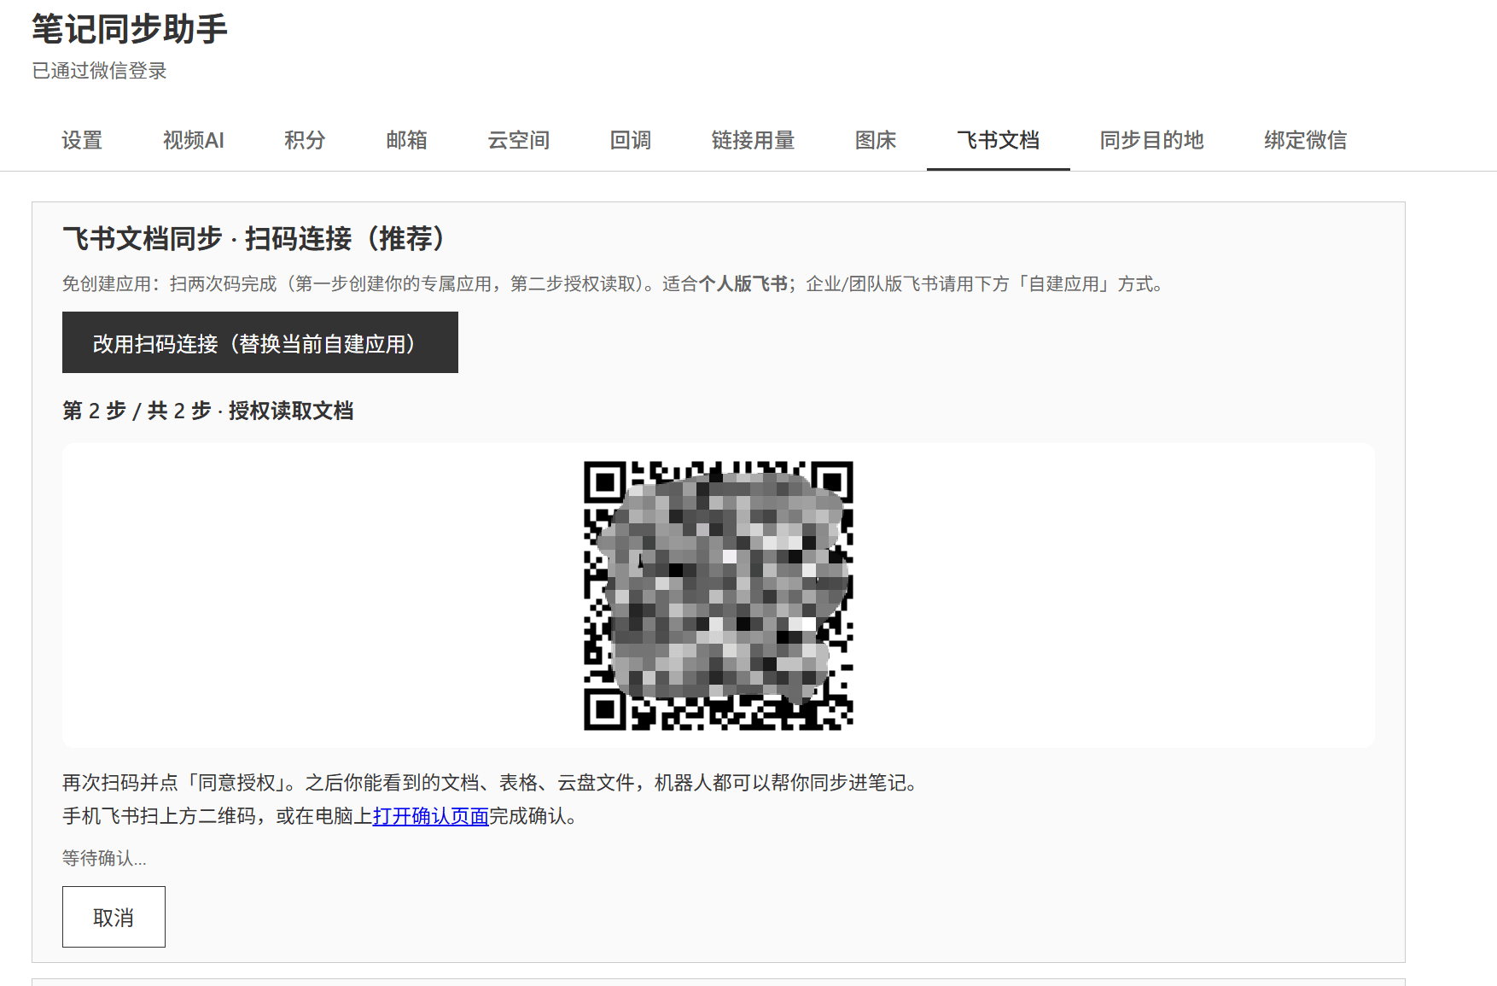Image resolution: width=1497 pixels, height=986 pixels.
Task: Cancel with the 取消 button
Action: [114, 917]
